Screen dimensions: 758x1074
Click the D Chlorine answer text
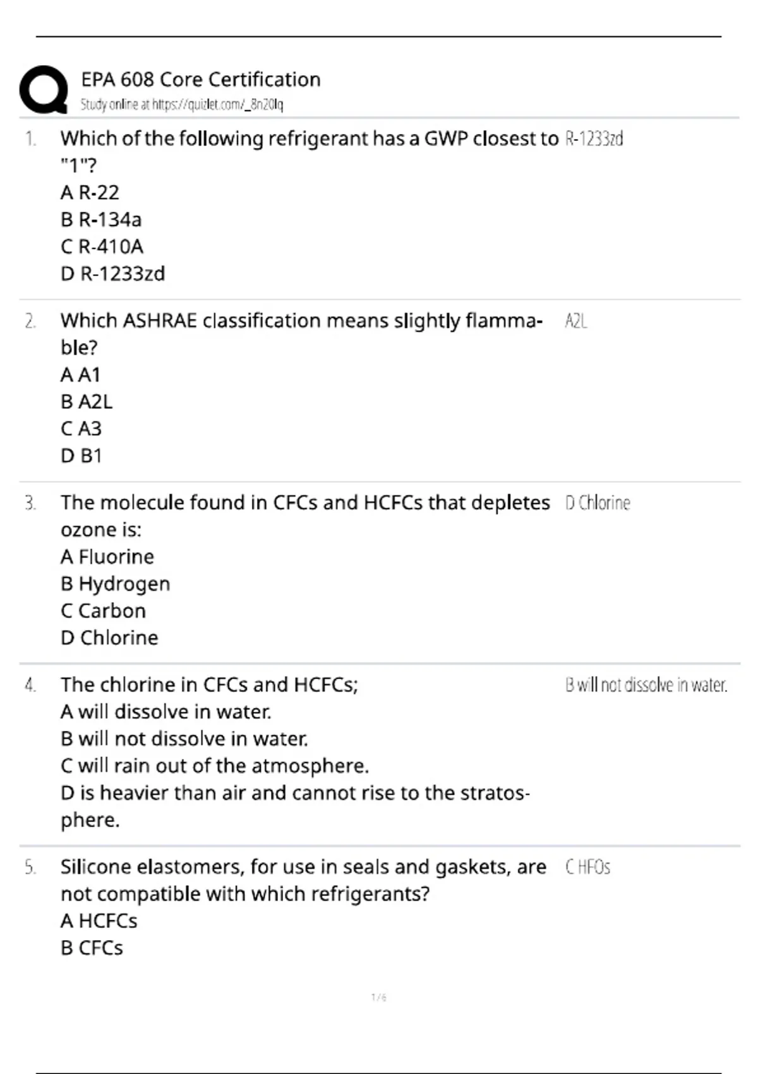598,503
